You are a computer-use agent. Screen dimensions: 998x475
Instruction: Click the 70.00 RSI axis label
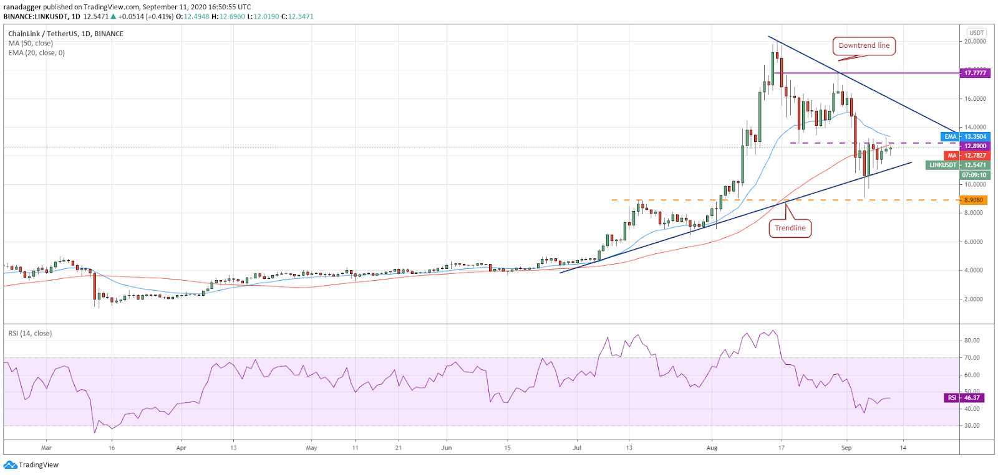[972, 358]
